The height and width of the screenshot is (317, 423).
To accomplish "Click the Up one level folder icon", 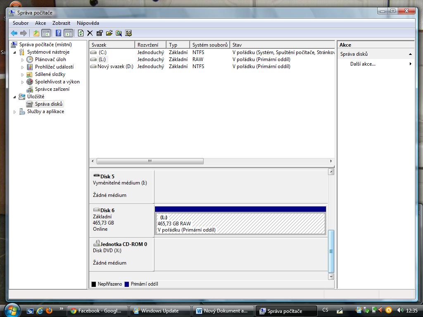I will pos(36,33).
